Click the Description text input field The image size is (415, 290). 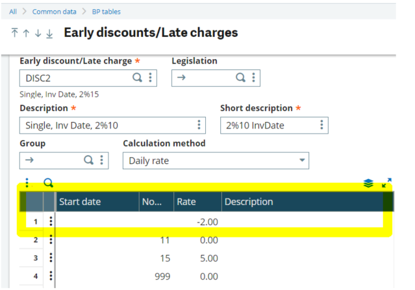click(107, 125)
